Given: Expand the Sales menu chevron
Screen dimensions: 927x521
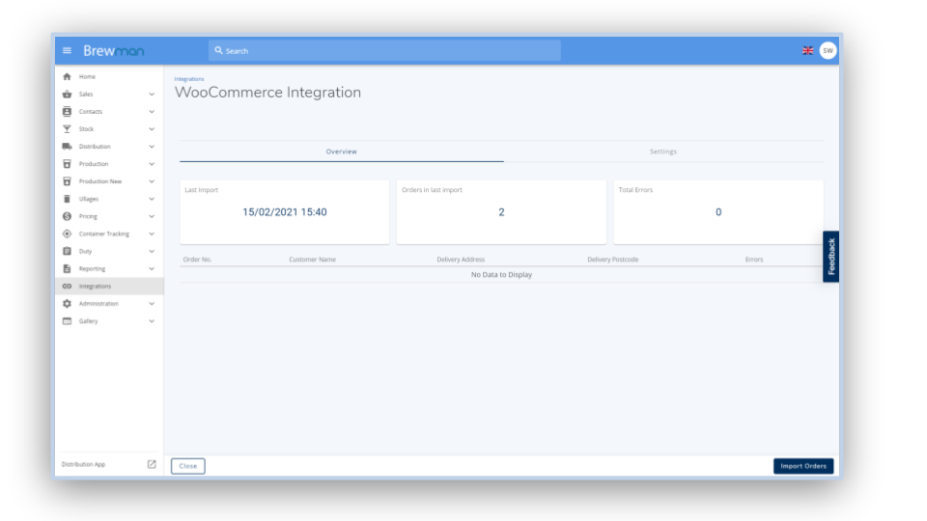Looking at the screenshot, I should (x=152, y=94).
